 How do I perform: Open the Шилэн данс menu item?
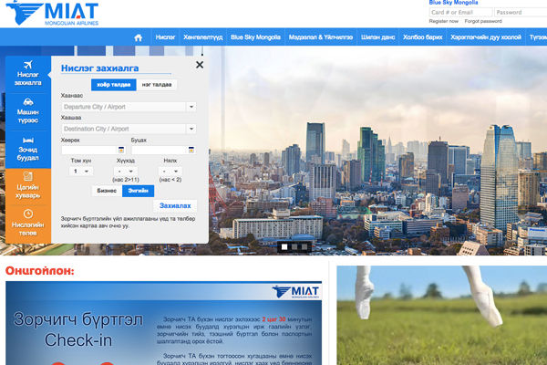[377, 37]
